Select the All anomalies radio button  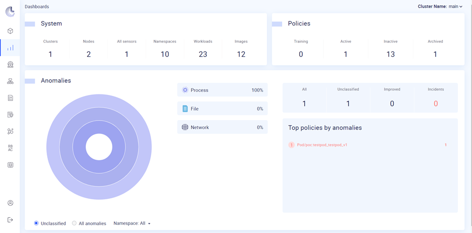[x=74, y=223]
